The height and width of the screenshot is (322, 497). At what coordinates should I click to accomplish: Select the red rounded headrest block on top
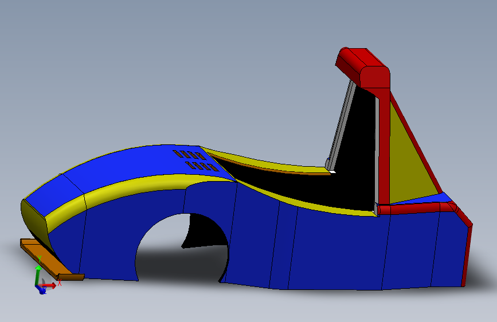(x=363, y=68)
